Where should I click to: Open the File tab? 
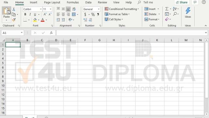pyautogui.click(x=6, y=2)
